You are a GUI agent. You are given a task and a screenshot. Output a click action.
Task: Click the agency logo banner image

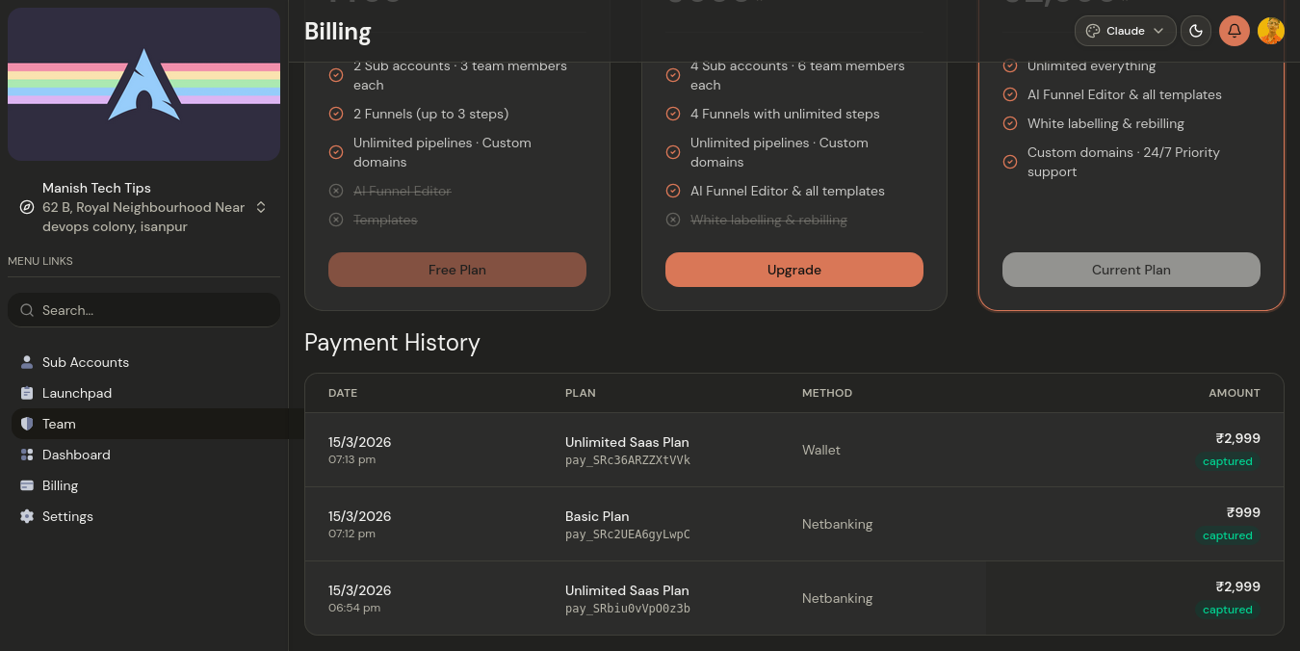point(144,84)
